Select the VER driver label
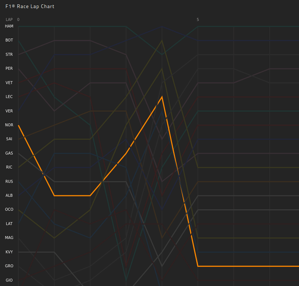 point(9,111)
